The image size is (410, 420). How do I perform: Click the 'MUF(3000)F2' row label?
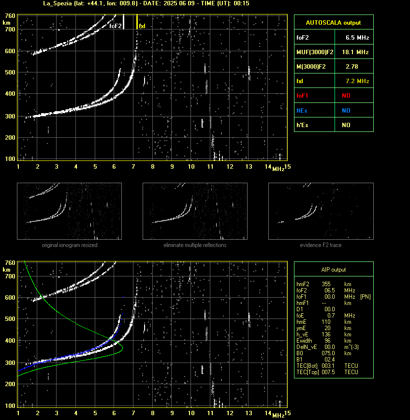pyautogui.click(x=315, y=52)
